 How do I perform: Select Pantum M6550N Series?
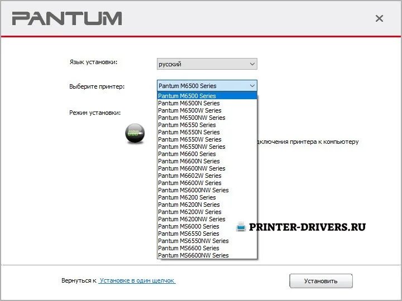point(207,132)
